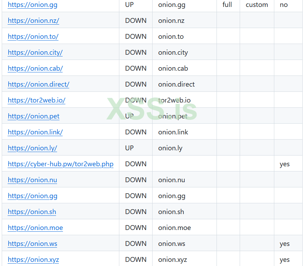Click the https://onion.nu link
The width and height of the screenshot is (303, 266).
(x=33, y=180)
